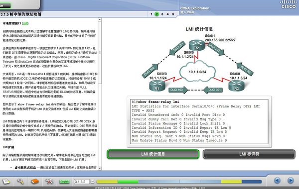299x189 pixels.
Task: Click the LMI 标识符 button
Action: tap(249, 154)
